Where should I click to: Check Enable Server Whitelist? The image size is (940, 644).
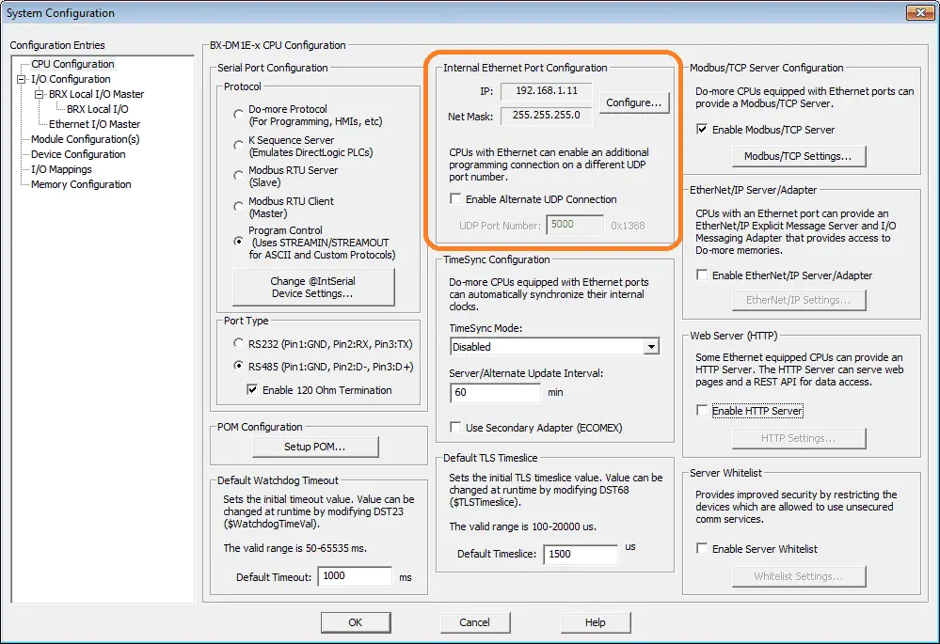point(702,549)
